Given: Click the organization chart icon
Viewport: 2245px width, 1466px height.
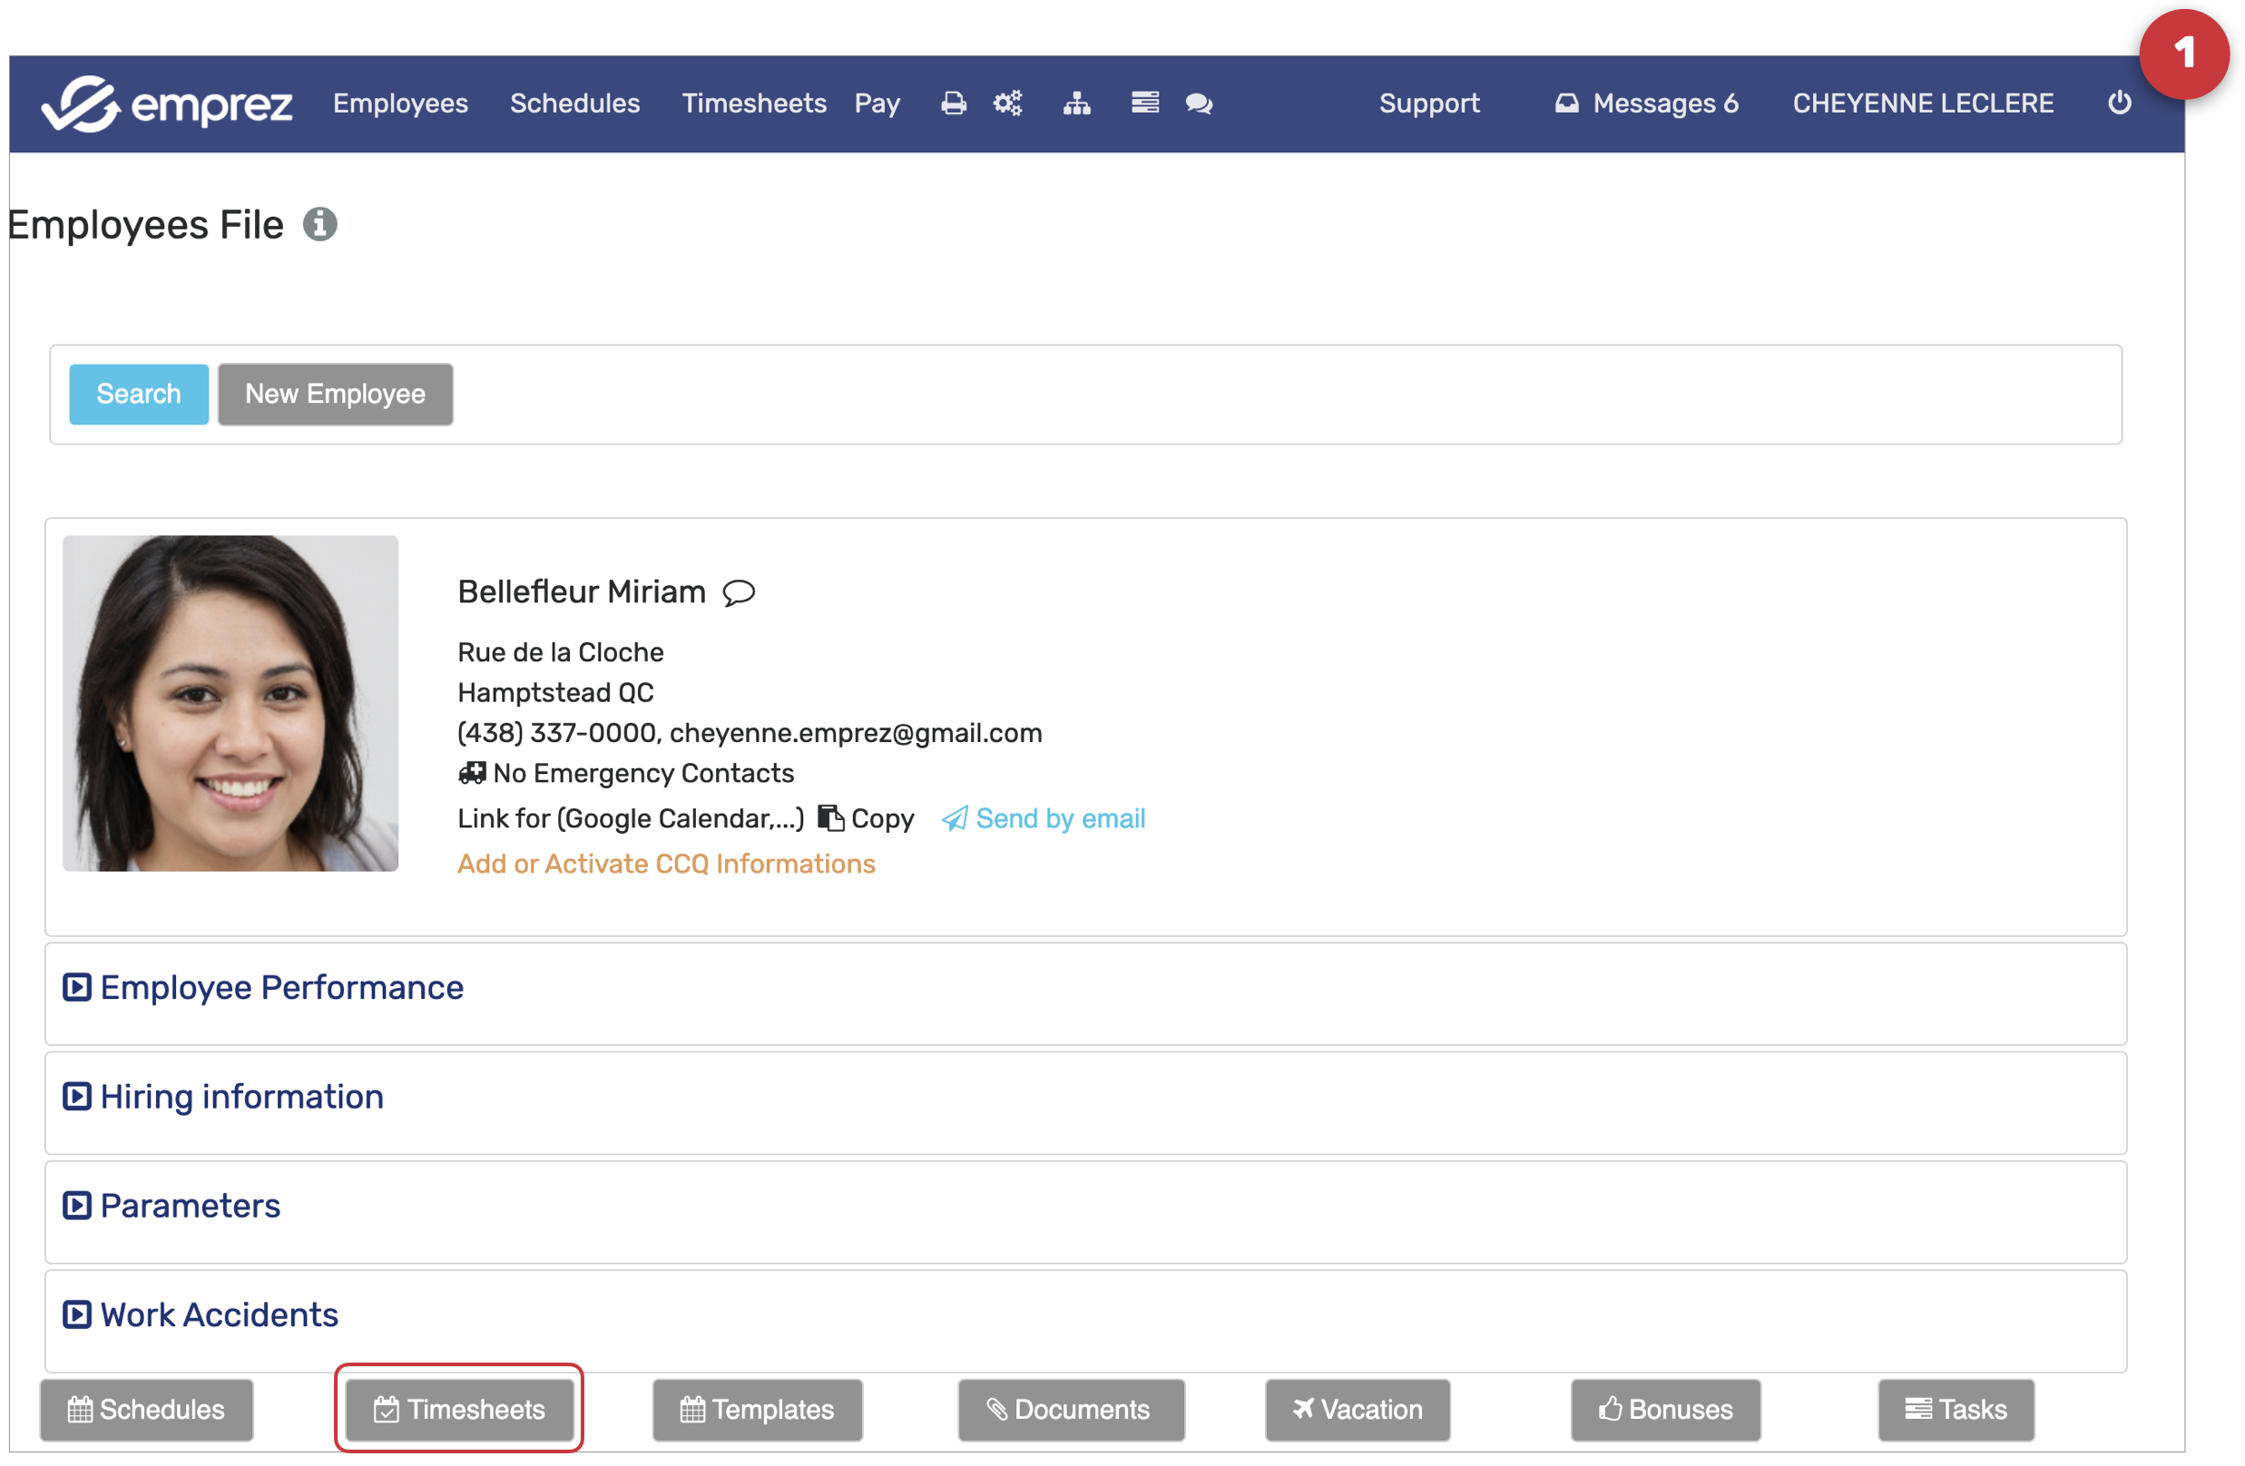Looking at the screenshot, I should (x=1076, y=103).
